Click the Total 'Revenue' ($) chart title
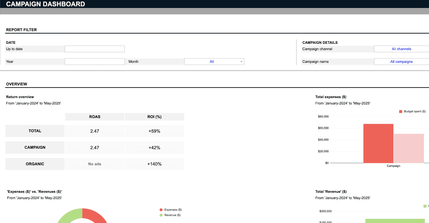The image size is (429, 223). pyautogui.click(x=331, y=192)
